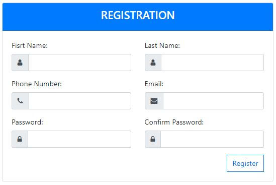Submit the form with Register button
The image size is (276, 185).
coord(245,163)
